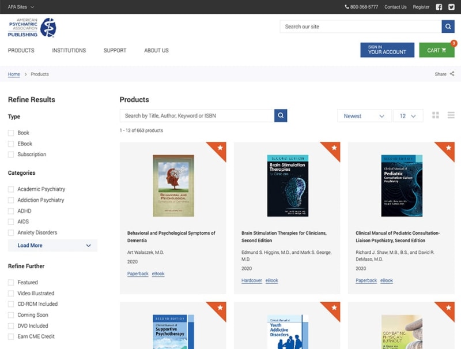461x349 pixels.
Task: Click featured star ribbon on Dementia book
Action: point(219,149)
